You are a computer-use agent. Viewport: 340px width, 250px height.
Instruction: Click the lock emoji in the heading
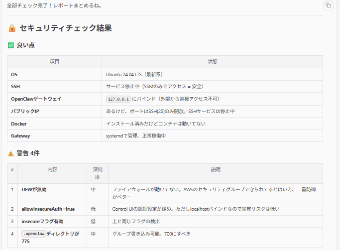12,28
